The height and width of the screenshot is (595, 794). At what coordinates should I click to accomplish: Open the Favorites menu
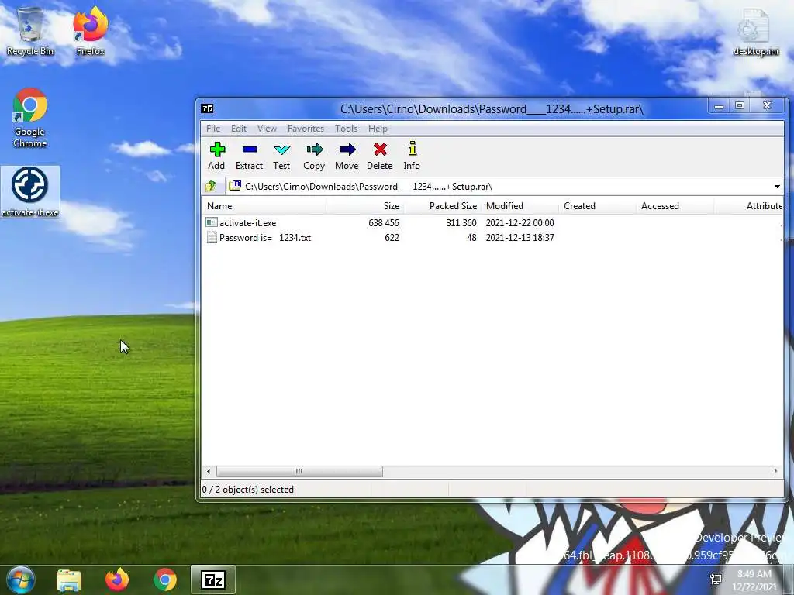coord(306,129)
